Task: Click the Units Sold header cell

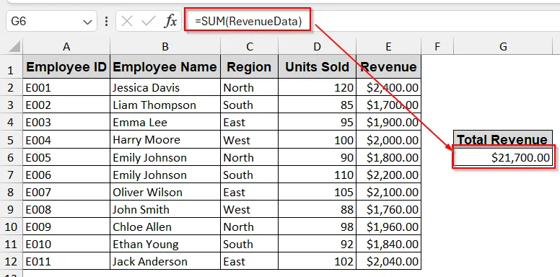Action: pos(317,67)
